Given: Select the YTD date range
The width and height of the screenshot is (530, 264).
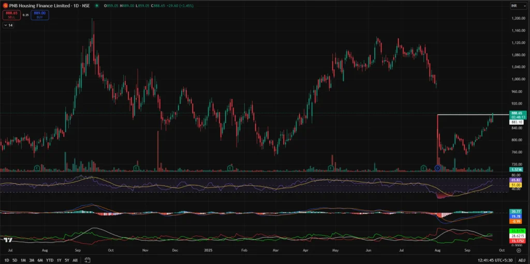Looking at the screenshot, I should (x=49, y=260).
